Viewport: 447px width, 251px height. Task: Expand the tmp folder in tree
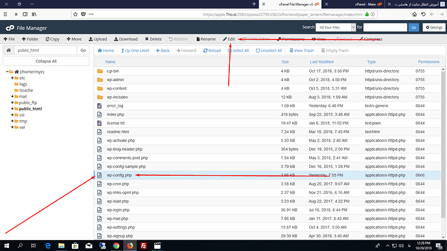[x=12, y=121]
